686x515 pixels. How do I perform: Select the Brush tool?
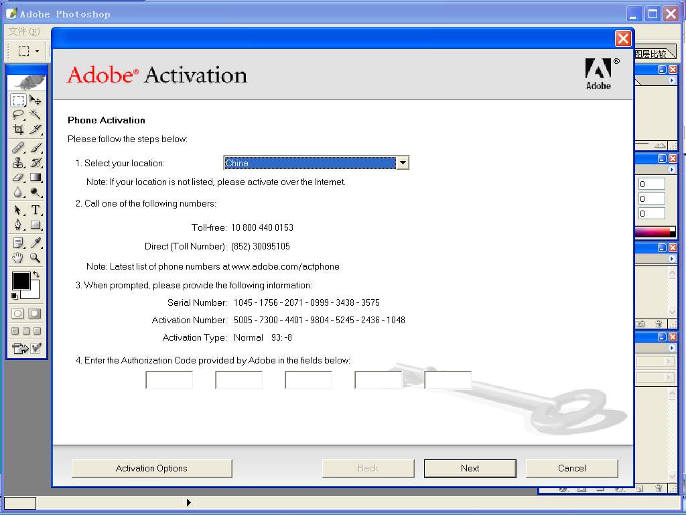tap(36, 148)
